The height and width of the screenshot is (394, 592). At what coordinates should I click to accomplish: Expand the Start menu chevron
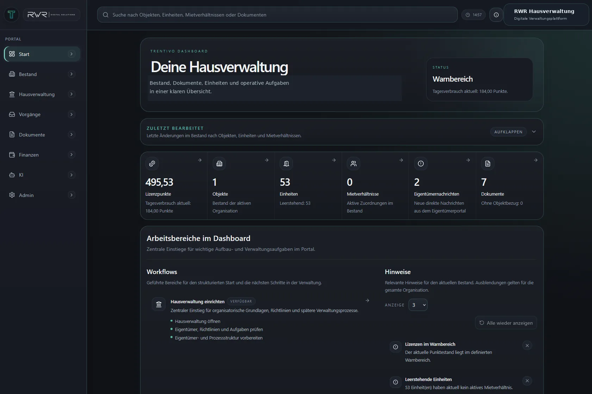point(71,54)
